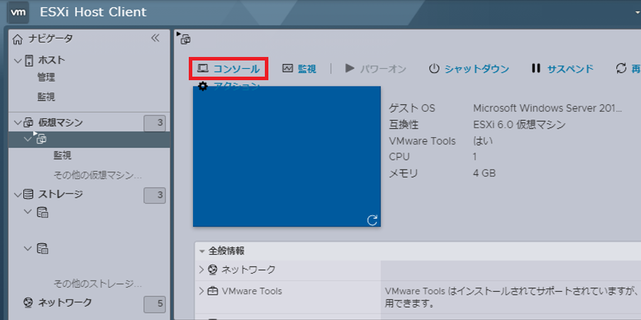Image resolution: width=641 pixels, height=320 pixels.
Task: Select ホスト label in the navigator
Action: [51, 60]
